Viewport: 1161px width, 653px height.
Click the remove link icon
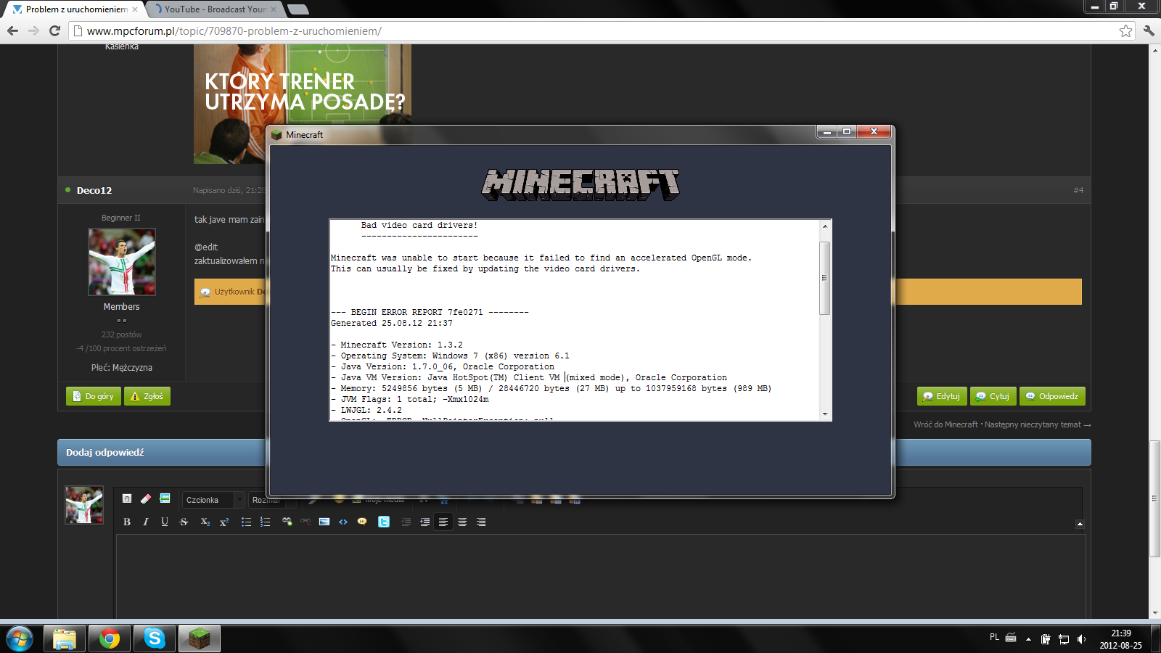305,522
